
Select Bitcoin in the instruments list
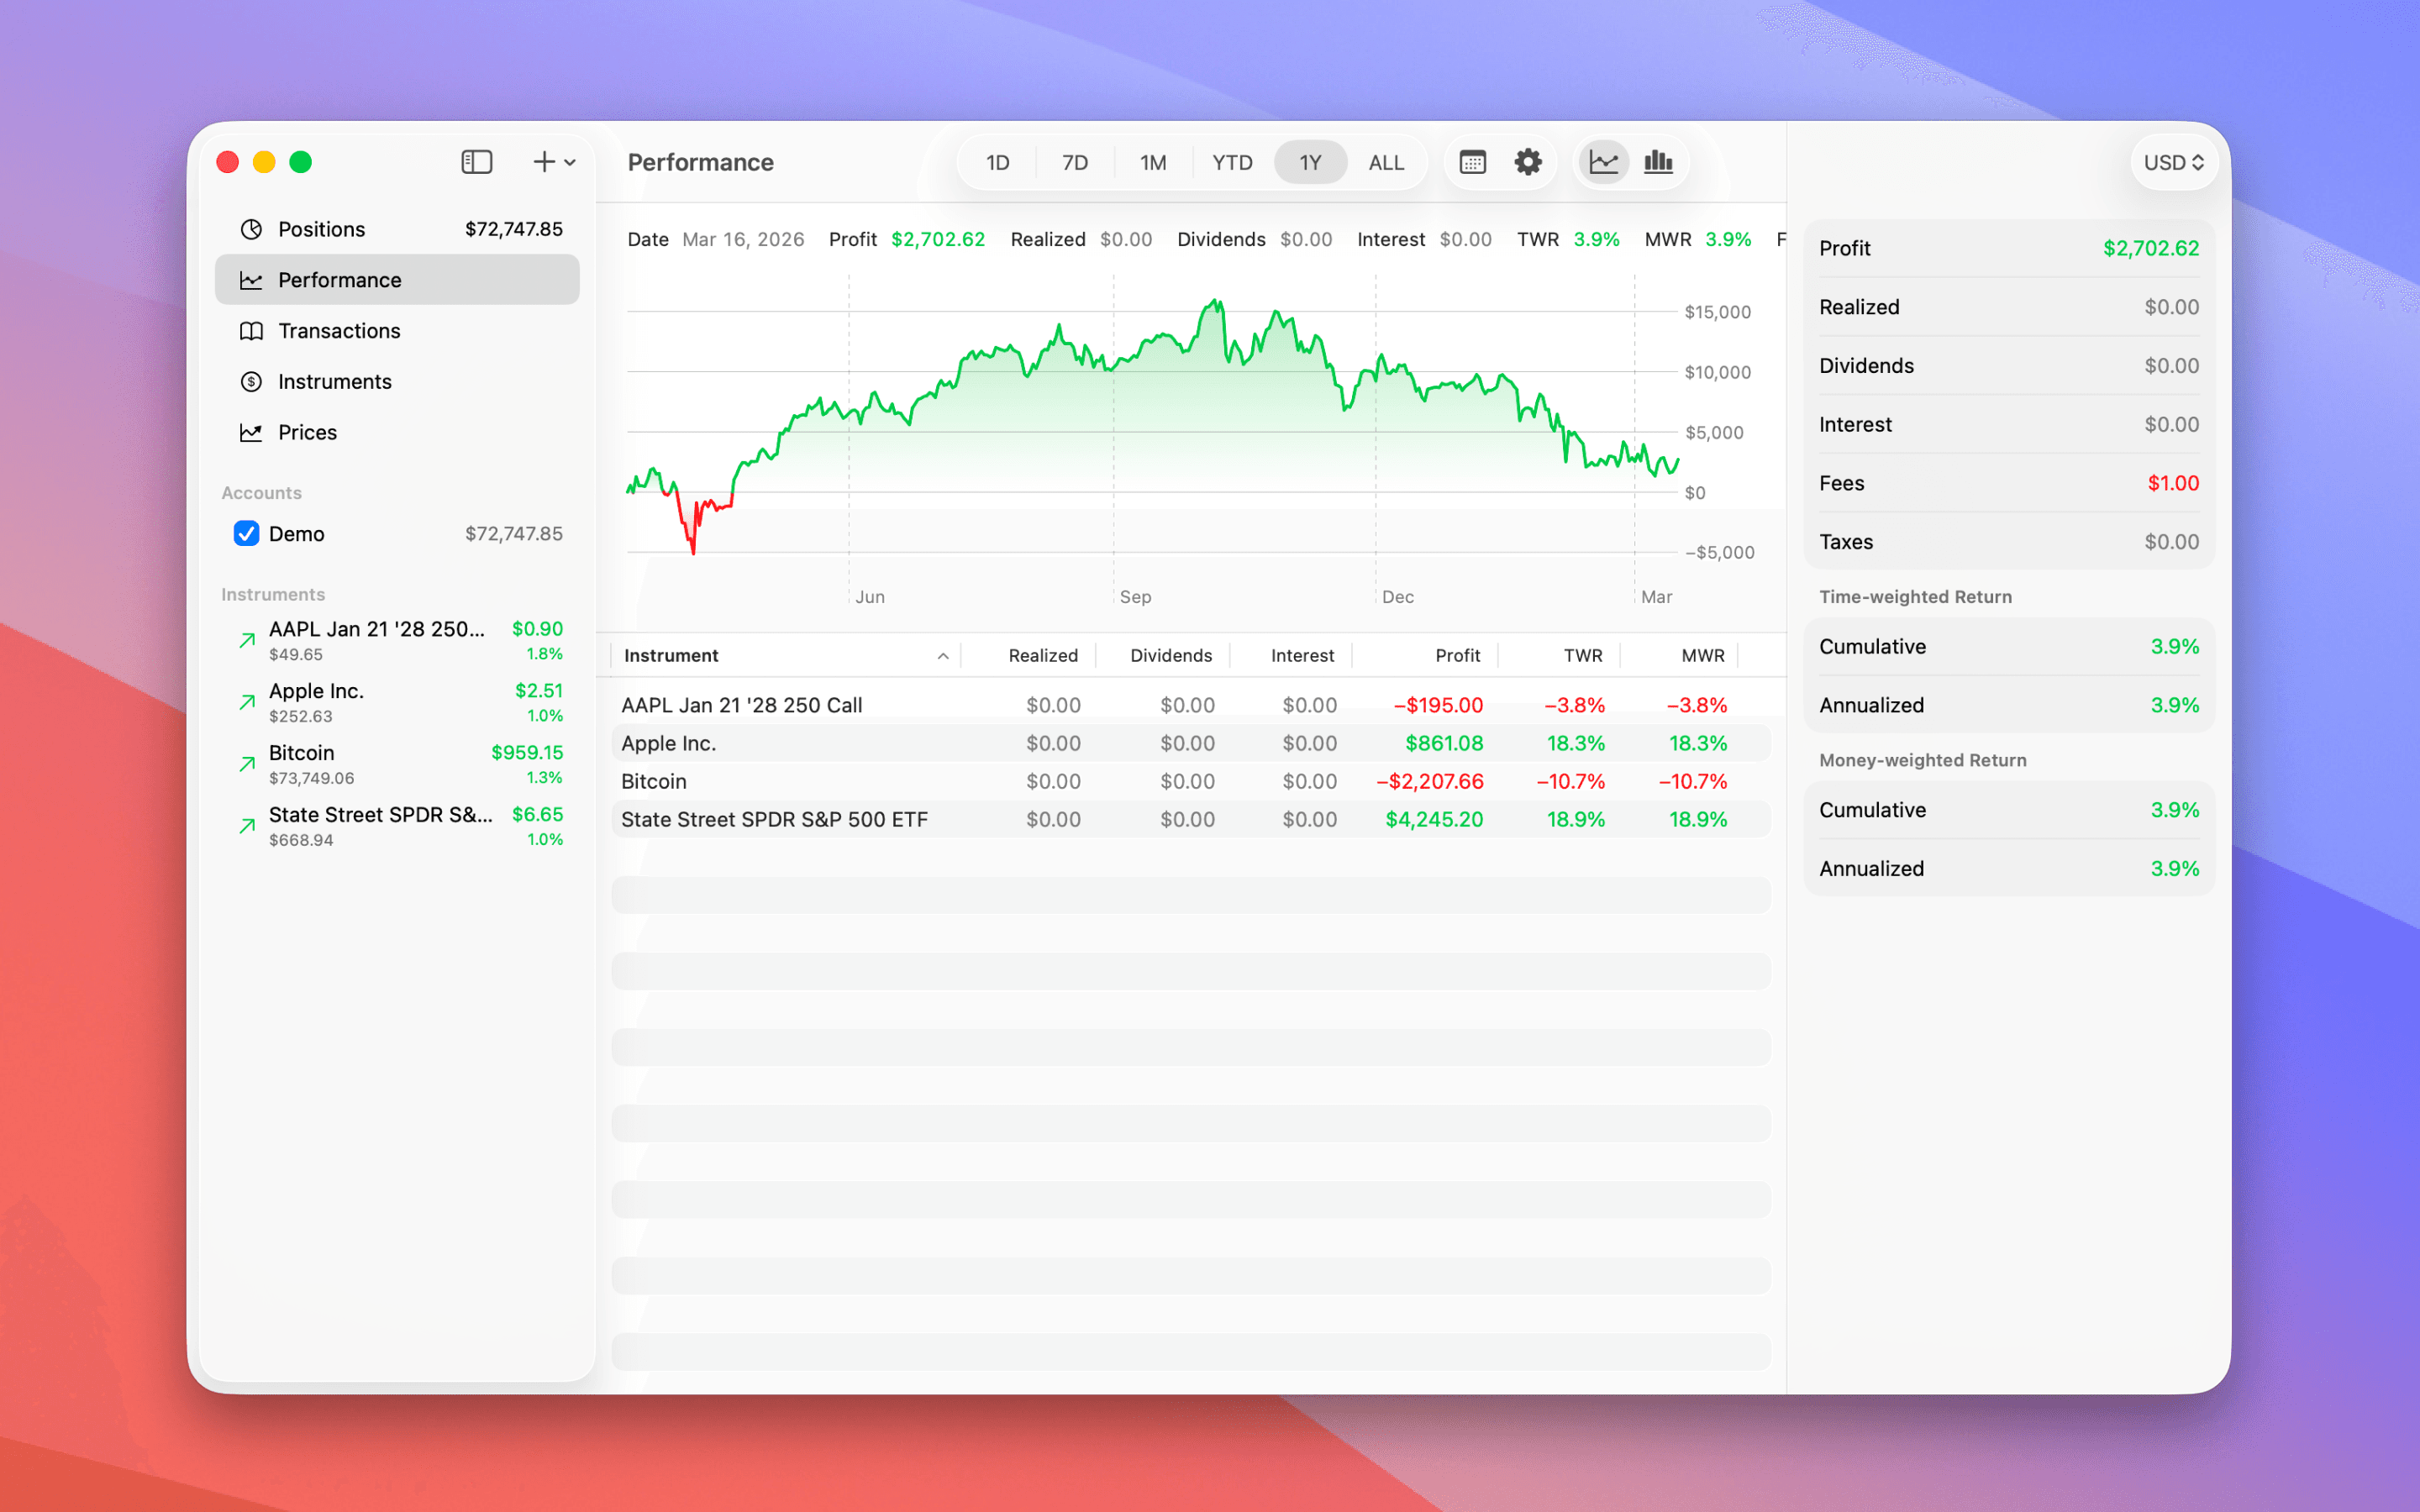pos(380,763)
